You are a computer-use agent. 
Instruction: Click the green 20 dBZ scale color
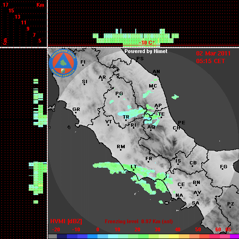pos(138,236)
